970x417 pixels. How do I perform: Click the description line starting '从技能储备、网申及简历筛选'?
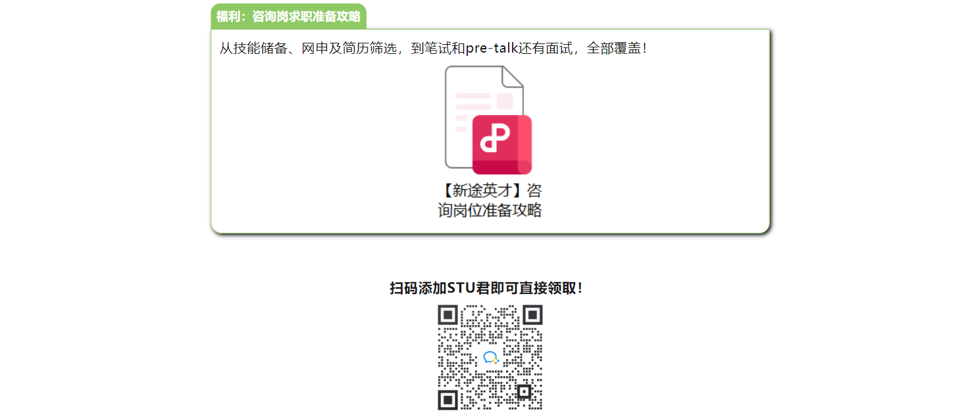pyautogui.click(x=434, y=48)
